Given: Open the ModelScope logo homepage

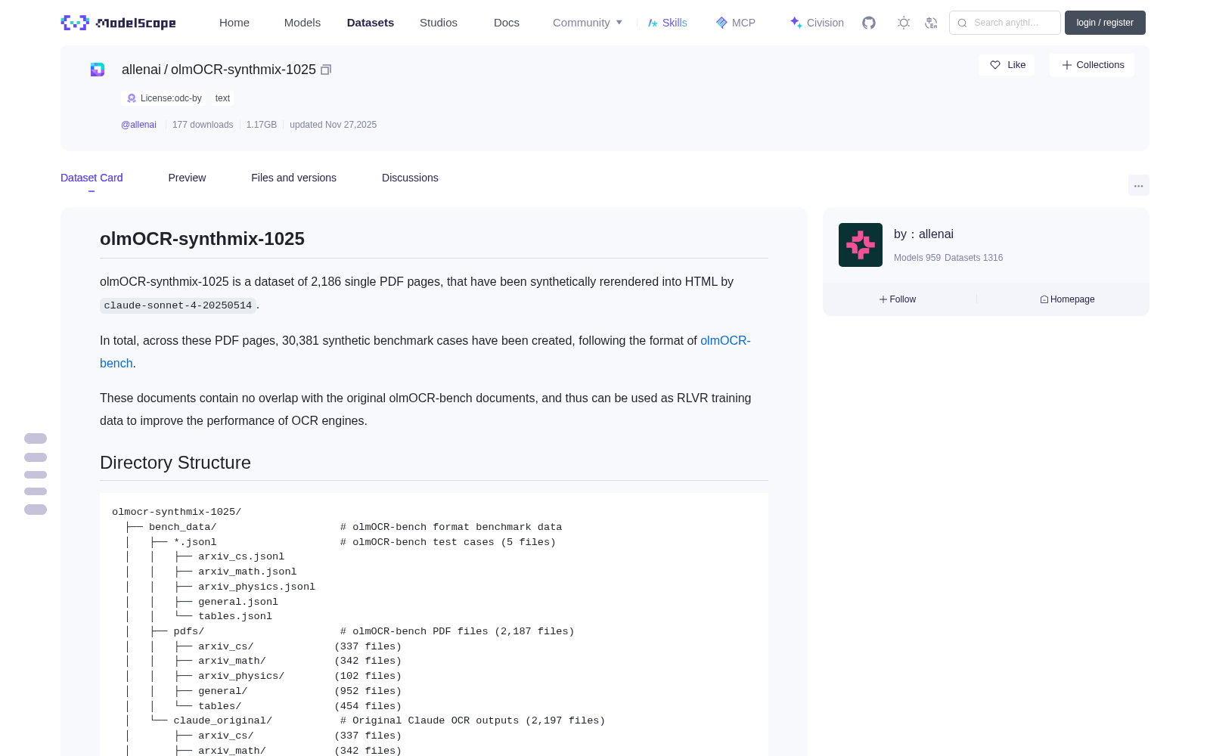Looking at the screenshot, I should (x=118, y=23).
